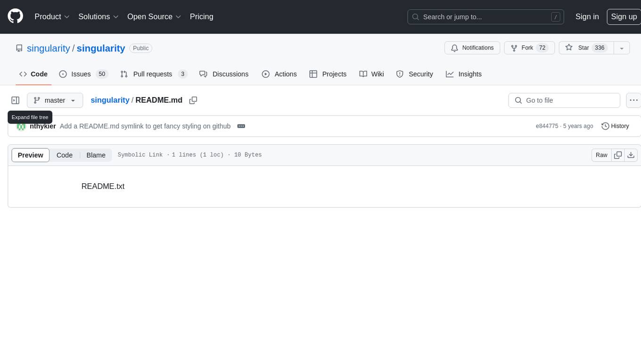641x360 pixels.
Task: Switch to the Actions tab
Action: pyautogui.click(x=279, y=74)
